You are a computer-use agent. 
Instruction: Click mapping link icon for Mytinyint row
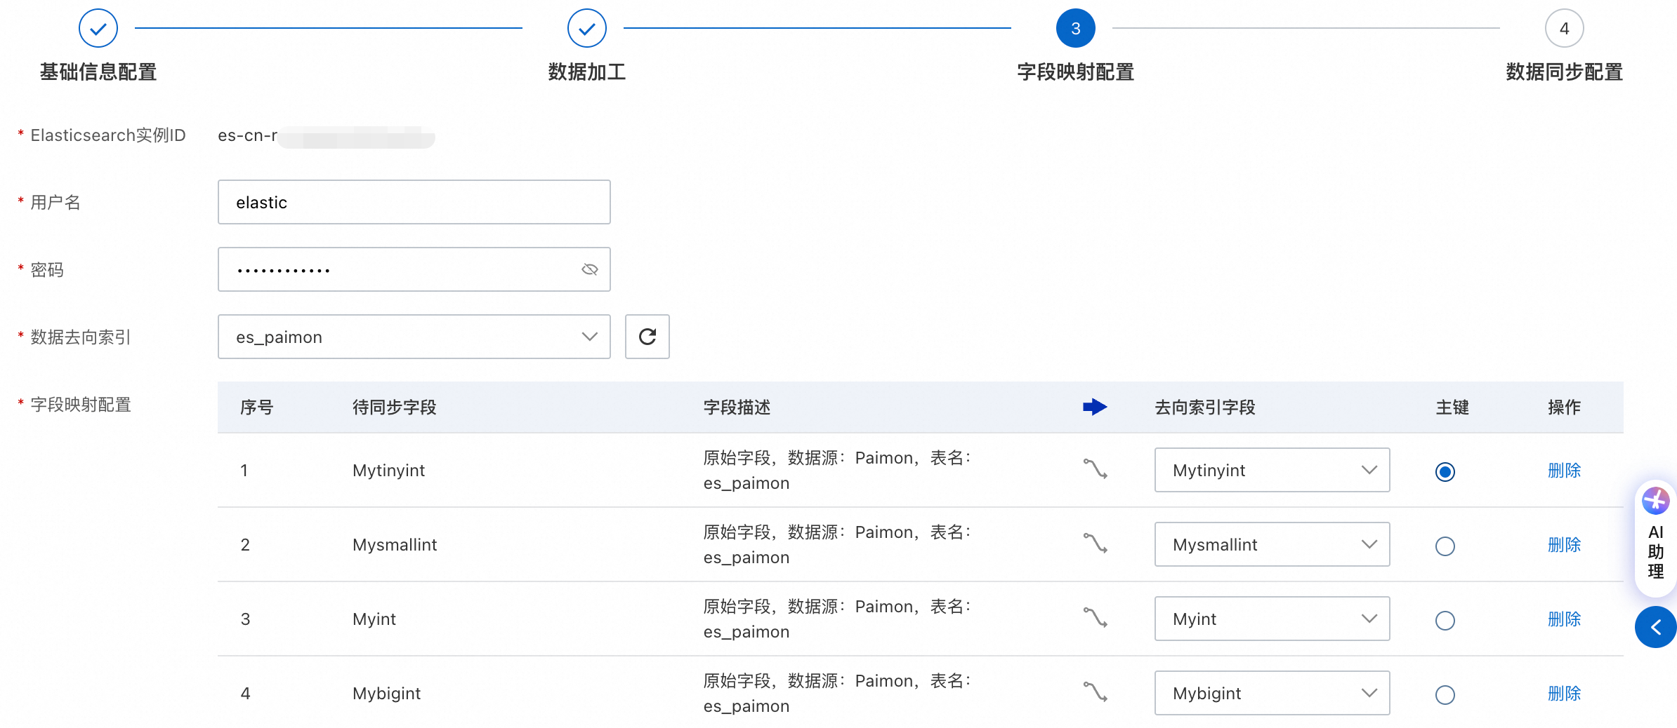[x=1095, y=469]
